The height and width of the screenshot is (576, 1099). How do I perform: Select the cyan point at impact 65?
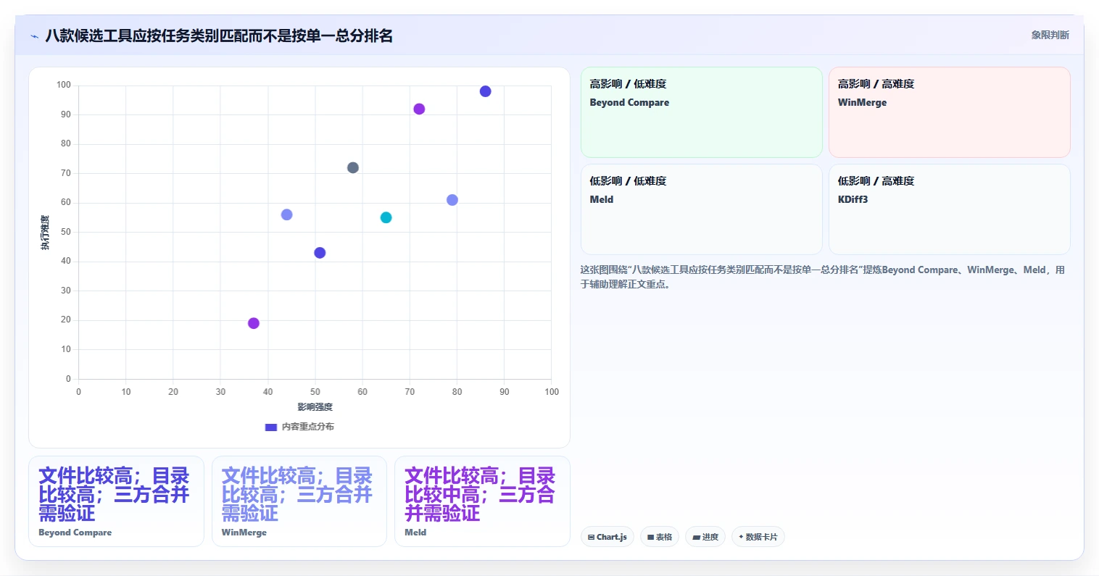point(386,217)
